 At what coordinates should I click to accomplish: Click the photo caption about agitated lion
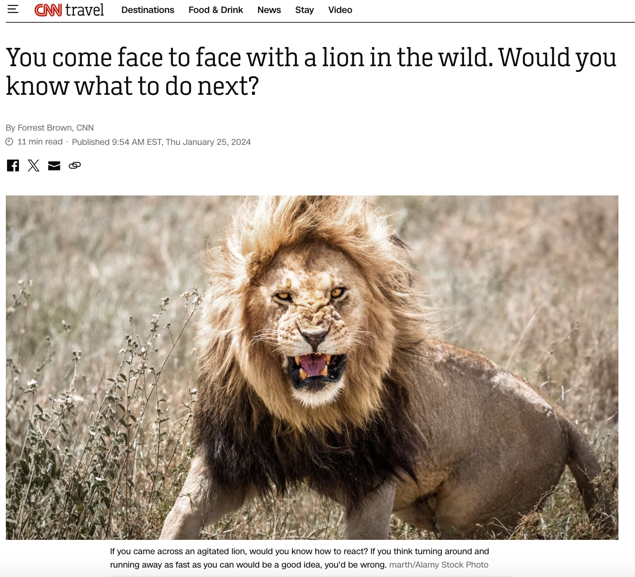[300, 558]
